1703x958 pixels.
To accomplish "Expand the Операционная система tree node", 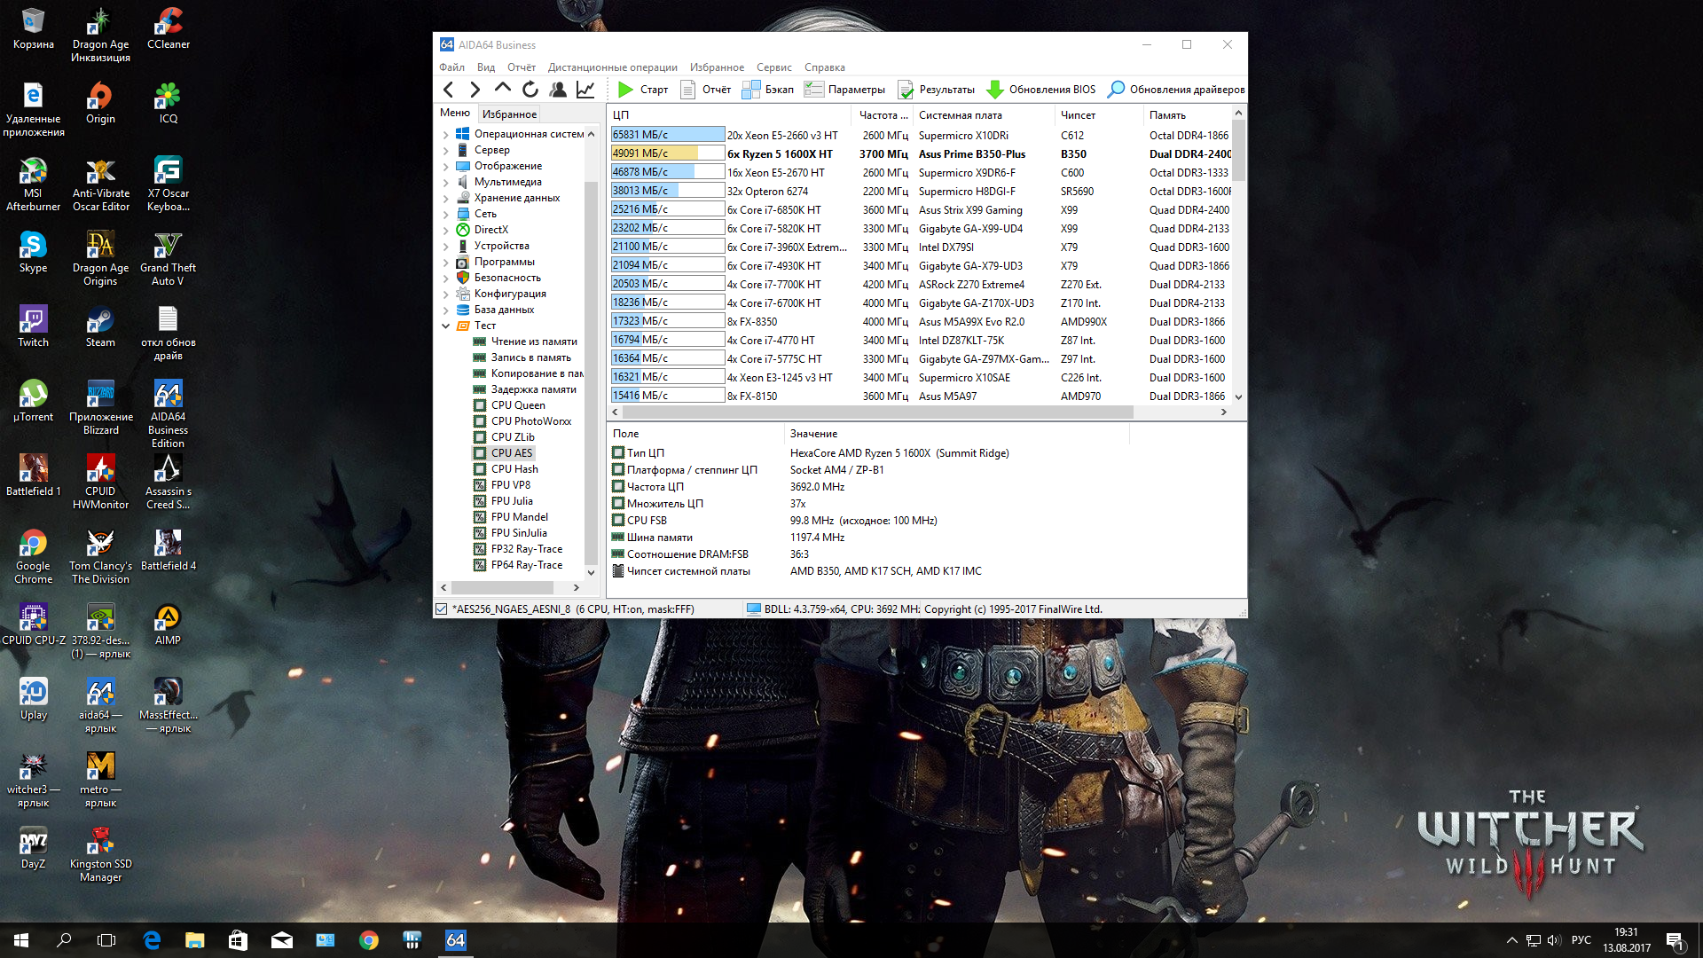I will tap(445, 135).
